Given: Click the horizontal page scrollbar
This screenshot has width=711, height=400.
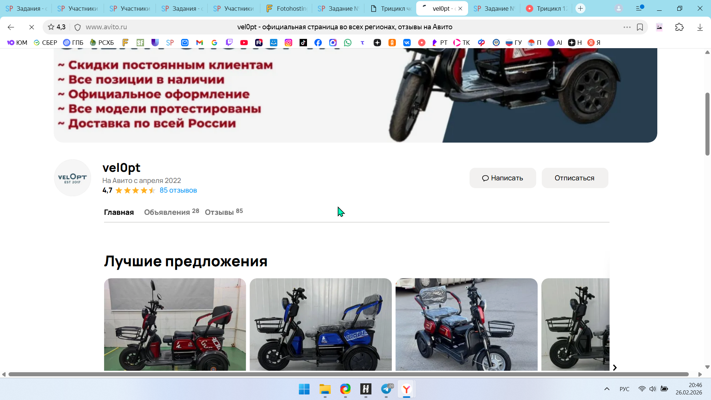Looking at the screenshot, I should [348, 374].
